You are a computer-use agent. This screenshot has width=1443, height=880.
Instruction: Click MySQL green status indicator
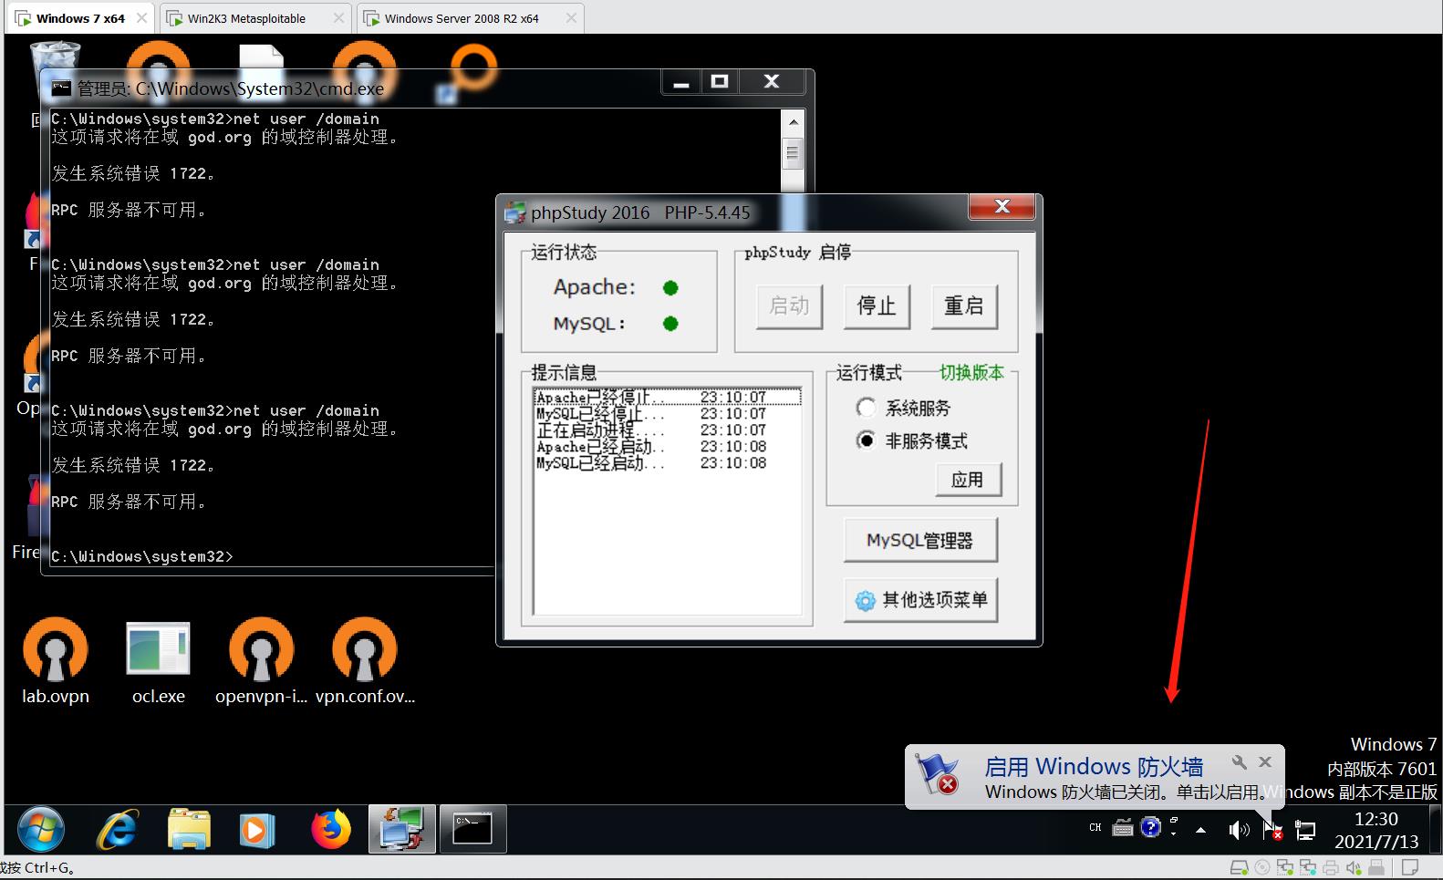[670, 323]
